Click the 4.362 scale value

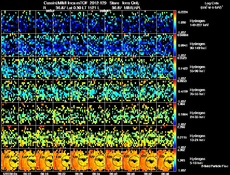pos(181,150)
